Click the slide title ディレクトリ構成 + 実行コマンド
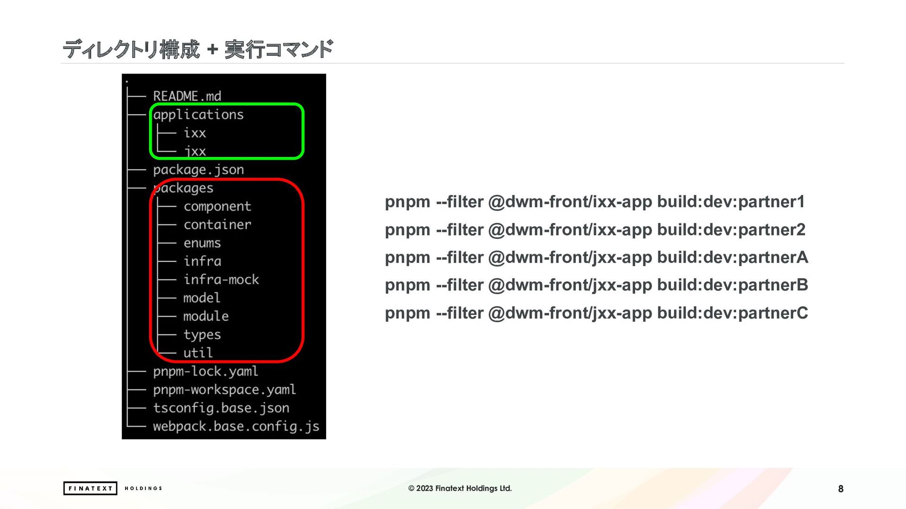Screen dimensions: 906x509 (198, 49)
